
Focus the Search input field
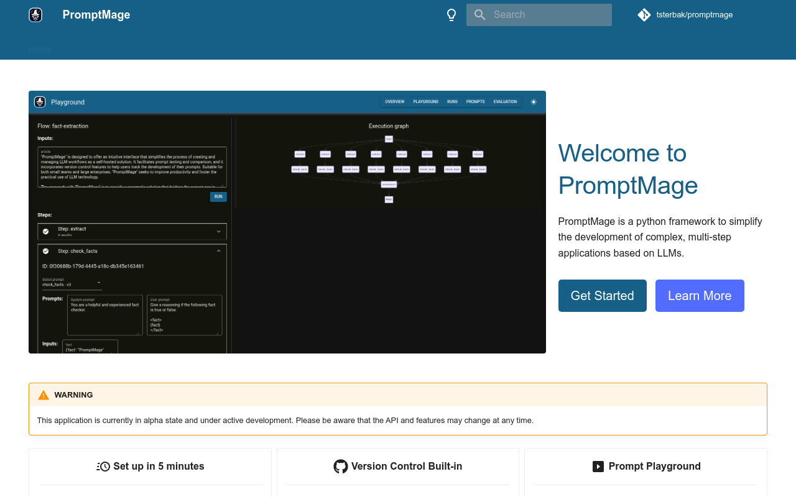click(x=548, y=15)
